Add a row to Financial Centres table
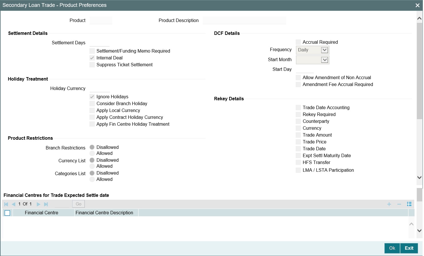This screenshot has width=424, height=256. pos(389,204)
